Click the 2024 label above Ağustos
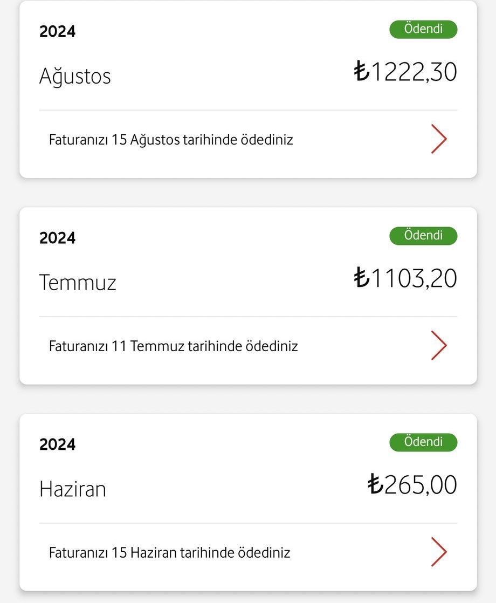496x603 pixels. (57, 31)
